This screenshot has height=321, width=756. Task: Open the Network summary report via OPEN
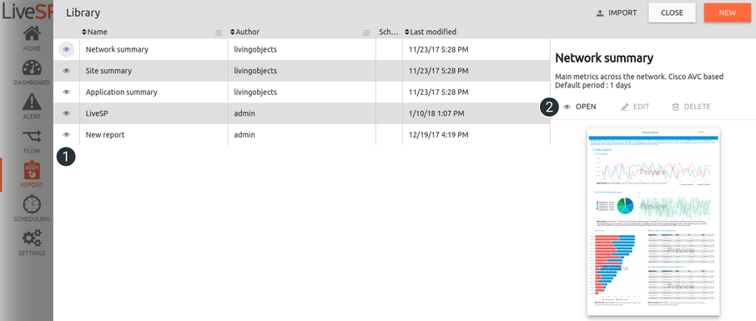580,107
